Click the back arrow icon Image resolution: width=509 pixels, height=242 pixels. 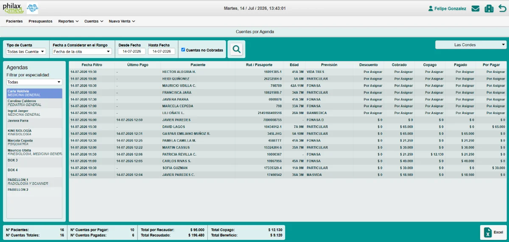point(502,8)
